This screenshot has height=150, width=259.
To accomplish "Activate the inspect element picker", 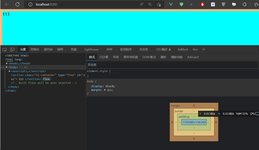I will pyautogui.click(x=5, y=50).
